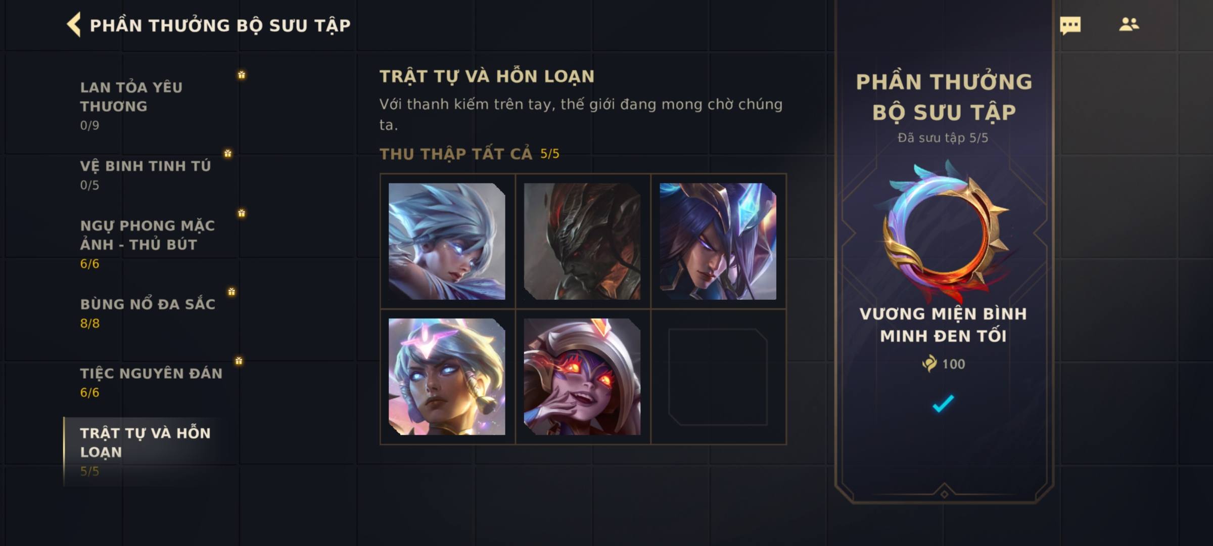Click gift icon beside Tiệc Nguyên Đán
The image size is (1213, 546).
(239, 361)
